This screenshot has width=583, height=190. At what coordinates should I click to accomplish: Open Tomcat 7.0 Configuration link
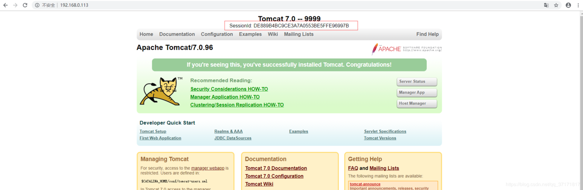(274, 176)
